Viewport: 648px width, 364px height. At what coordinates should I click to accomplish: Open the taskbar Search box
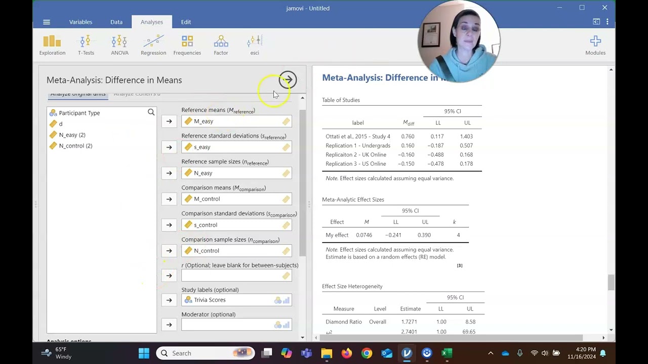pyautogui.click(x=205, y=353)
